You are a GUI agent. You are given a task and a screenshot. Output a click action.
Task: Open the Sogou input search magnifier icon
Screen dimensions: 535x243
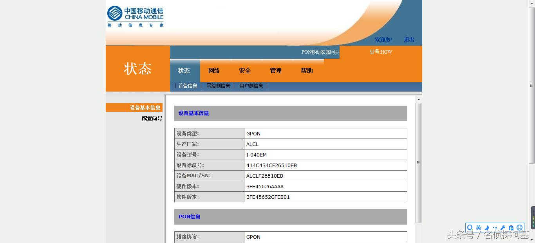coord(470,227)
